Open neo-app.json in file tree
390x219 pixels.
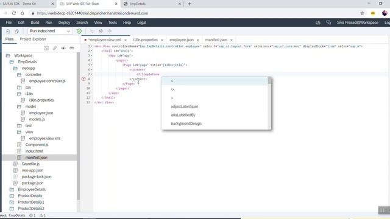[32, 170]
